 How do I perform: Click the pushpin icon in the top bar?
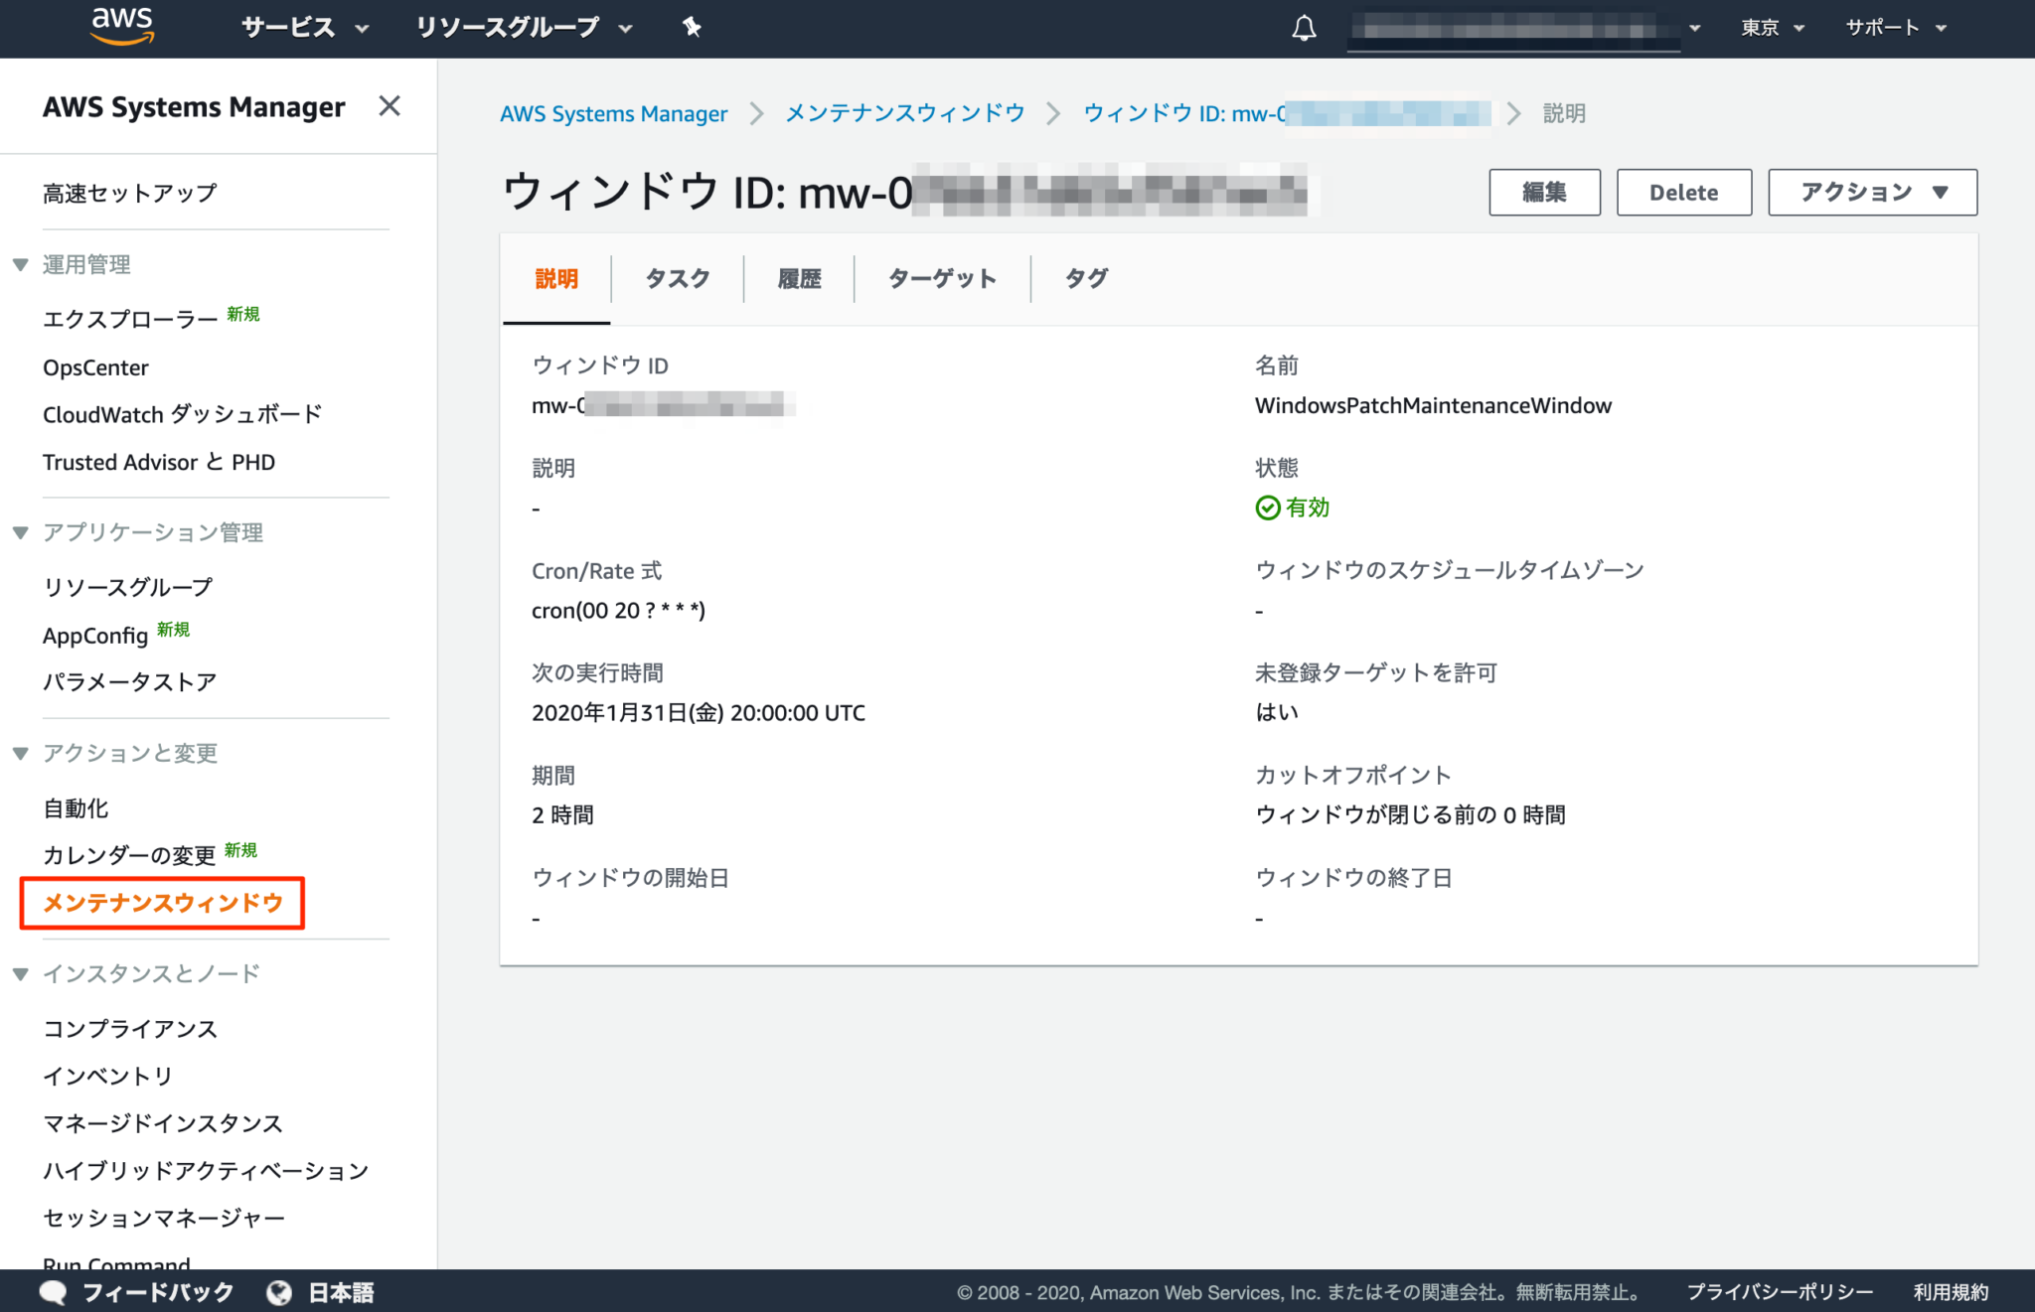click(x=690, y=28)
